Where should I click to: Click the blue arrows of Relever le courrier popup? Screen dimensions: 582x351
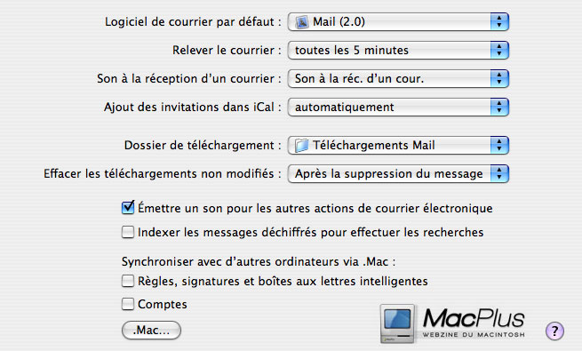point(499,51)
